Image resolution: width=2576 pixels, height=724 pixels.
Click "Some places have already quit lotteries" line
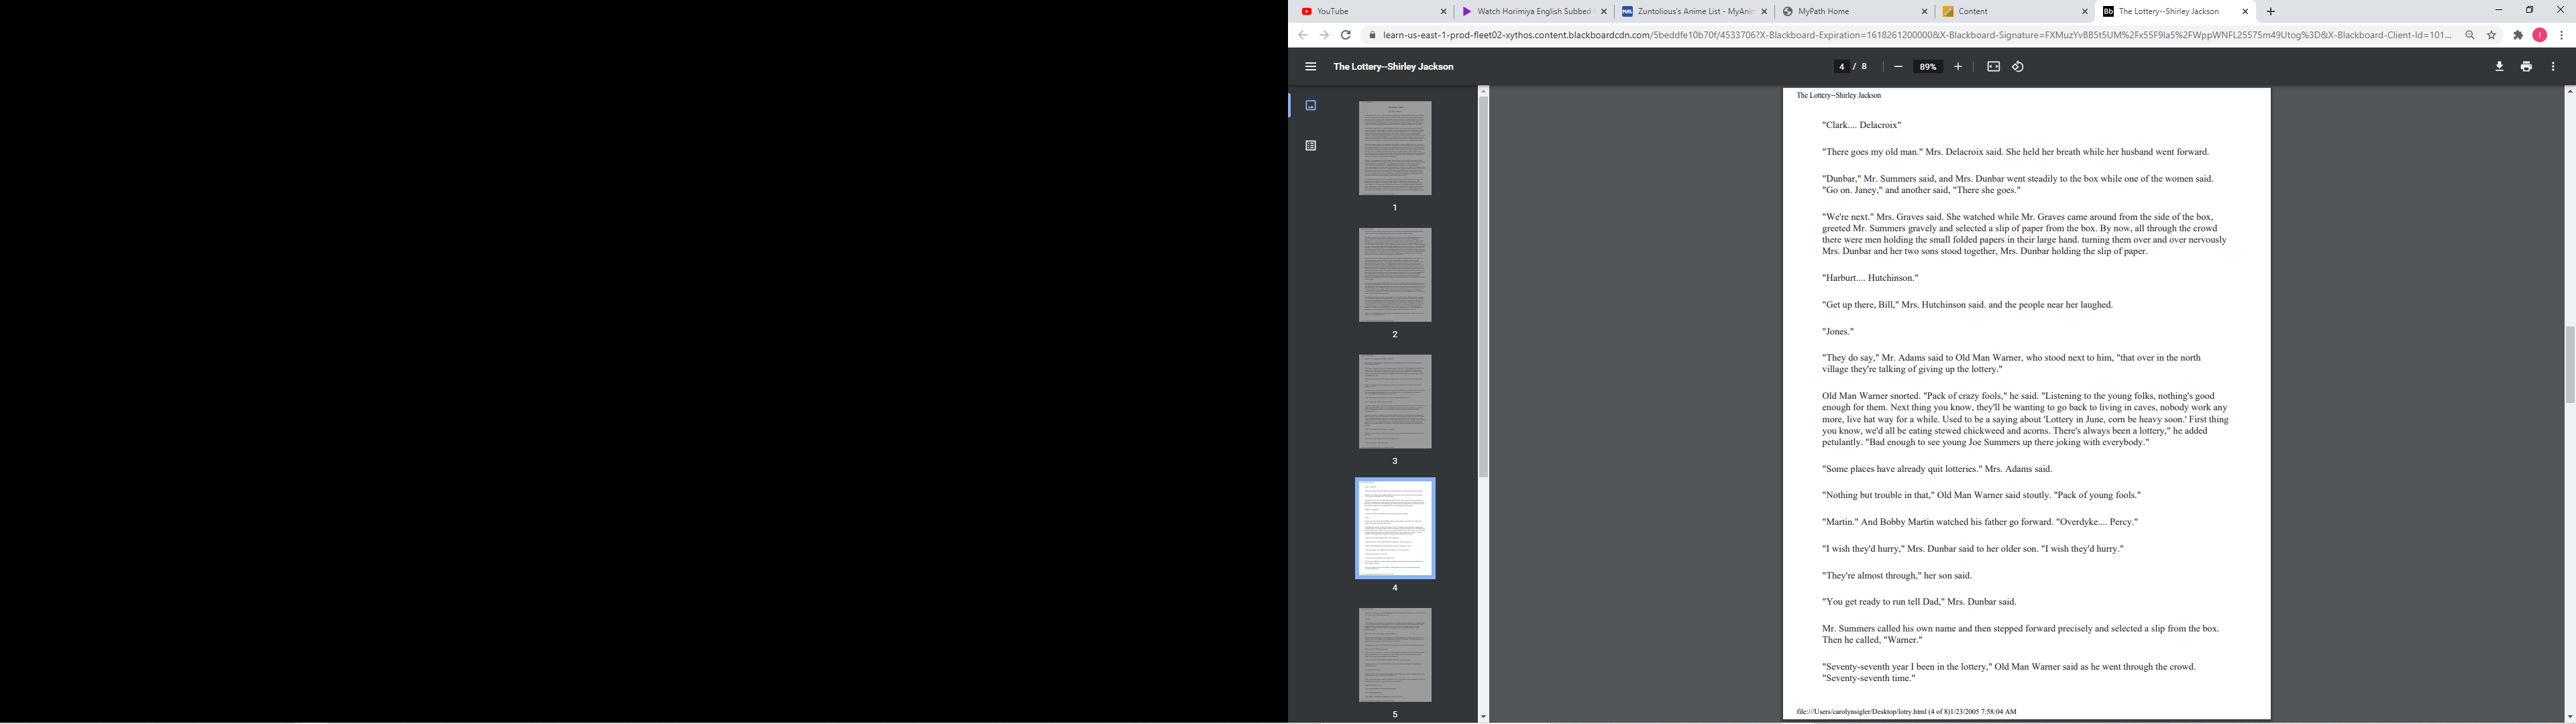pos(1937,470)
